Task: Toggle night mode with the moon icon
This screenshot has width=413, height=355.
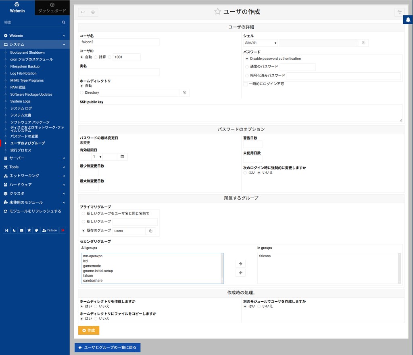Action: (x=14, y=230)
